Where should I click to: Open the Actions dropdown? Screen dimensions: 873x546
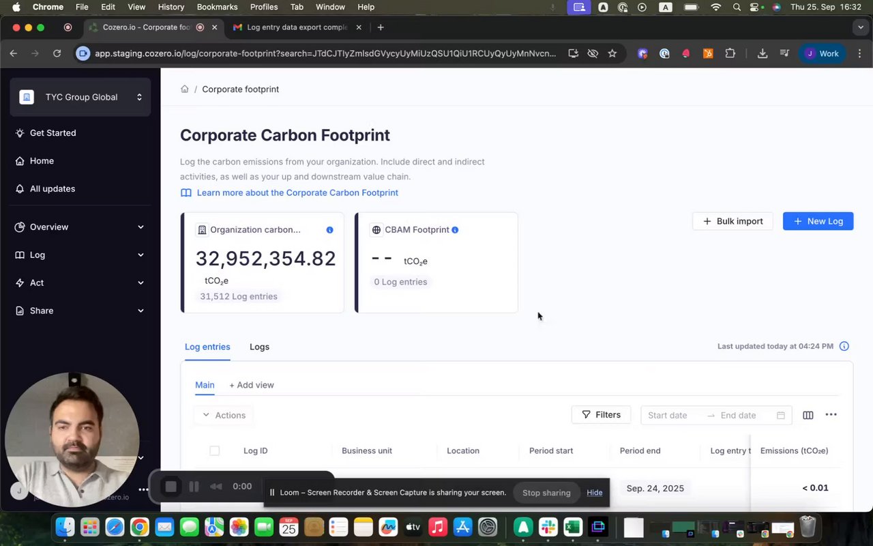click(224, 415)
